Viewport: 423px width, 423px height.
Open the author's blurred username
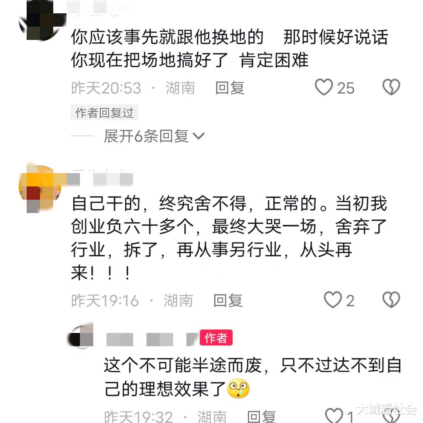(x=152, y=339)
